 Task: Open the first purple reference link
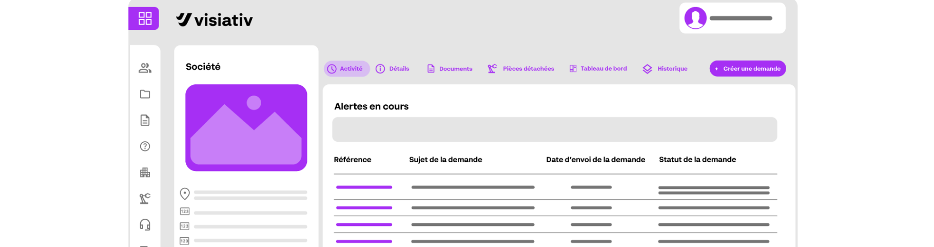coord(364,187)
